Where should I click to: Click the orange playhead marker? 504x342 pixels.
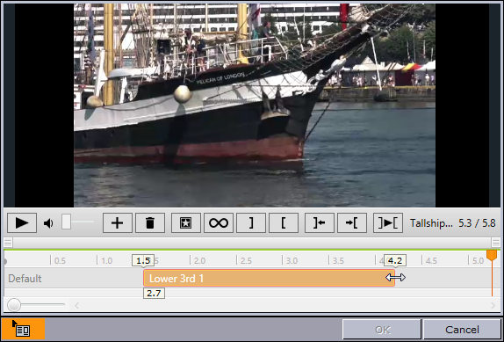tap(492, 255)
